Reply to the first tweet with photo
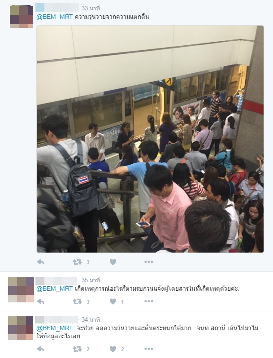 coord(41,262)
